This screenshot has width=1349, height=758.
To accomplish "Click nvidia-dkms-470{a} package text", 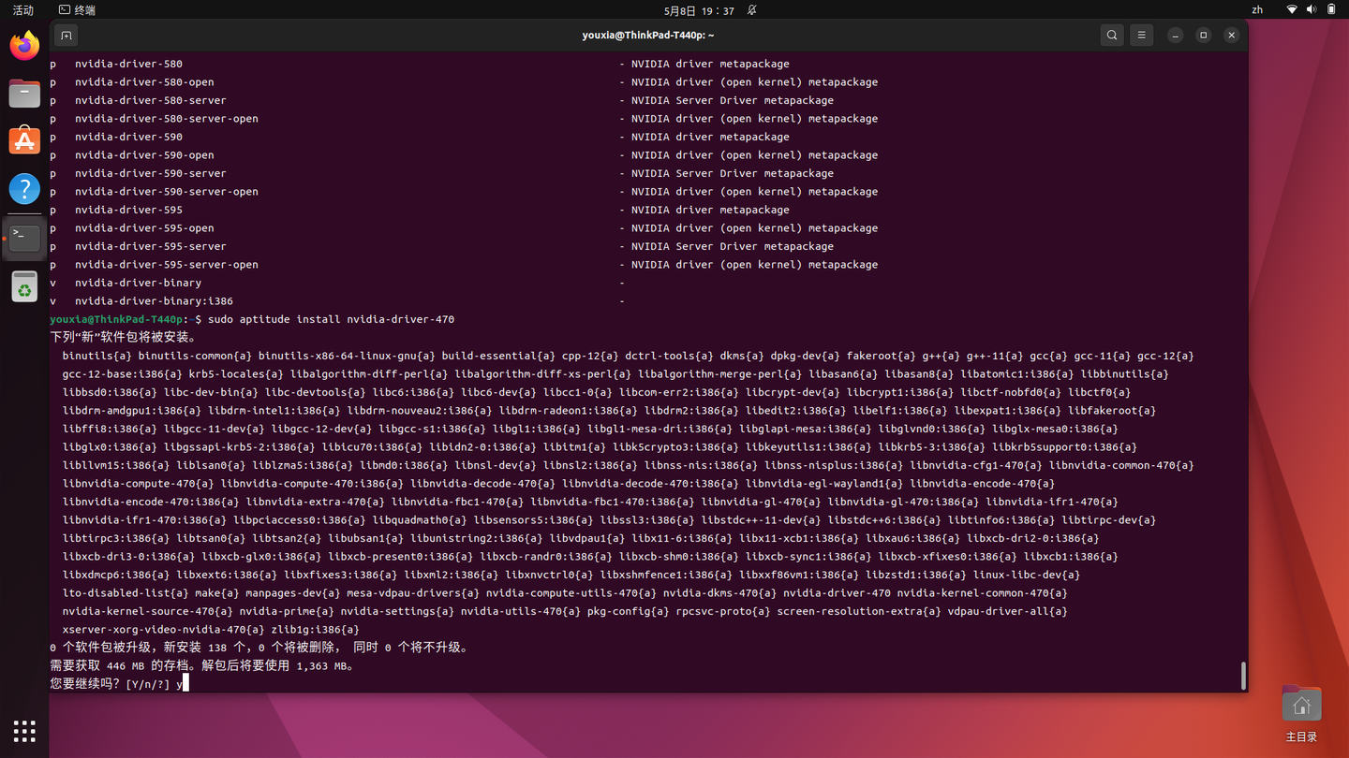I will click(719, 593).
